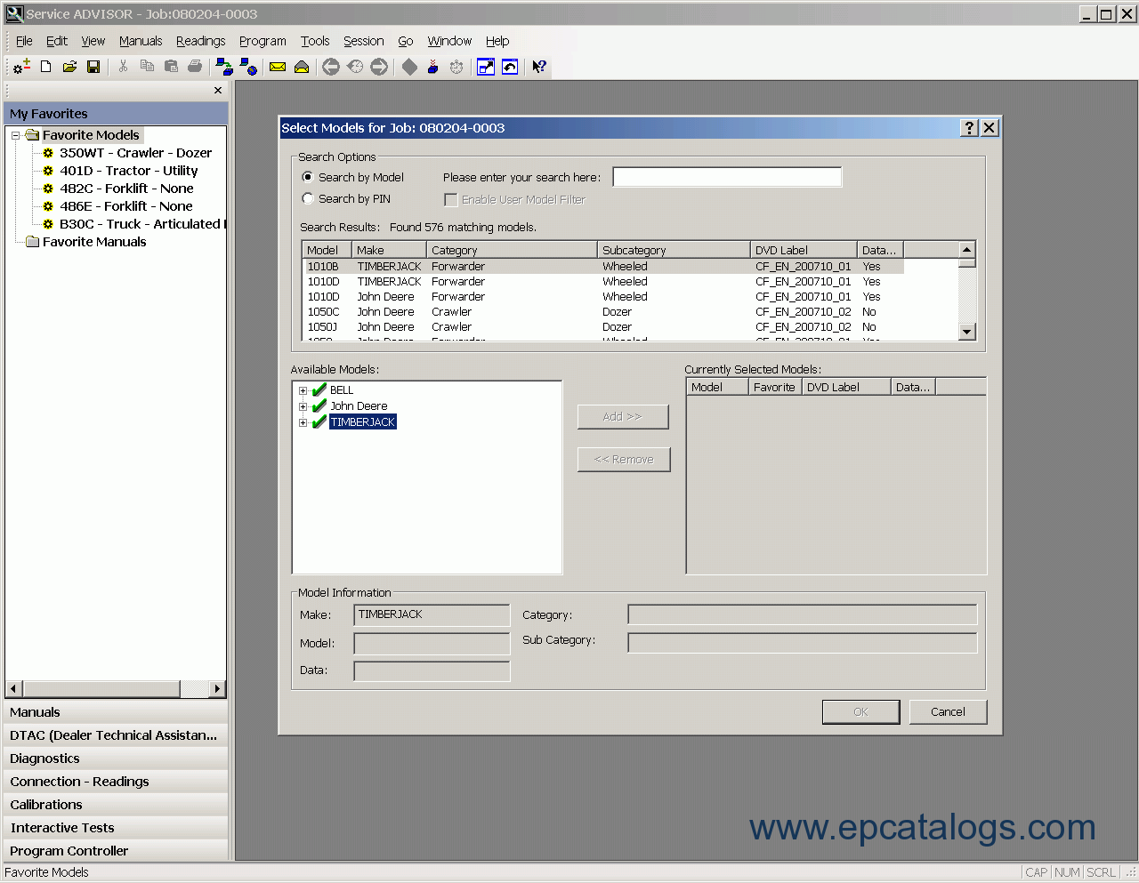Click the search text input field
Viewport: 1139px width, 883px height.
click(x=727, y=177)
